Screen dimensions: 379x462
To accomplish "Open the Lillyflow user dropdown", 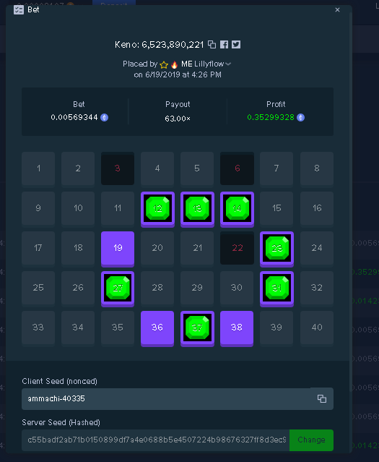I will [x=228, y=64].
